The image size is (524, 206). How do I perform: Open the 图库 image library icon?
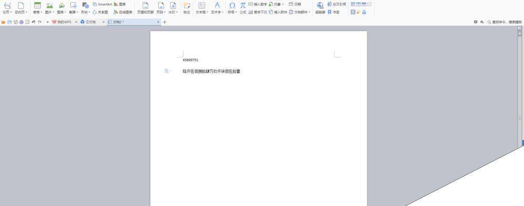coord(61,5)
